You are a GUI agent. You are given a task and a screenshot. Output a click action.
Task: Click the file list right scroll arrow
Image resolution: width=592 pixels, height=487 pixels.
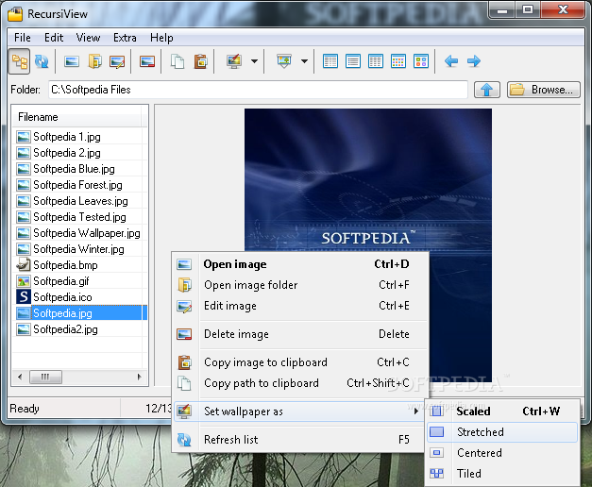pyautogui.click(x=140, y=377)
